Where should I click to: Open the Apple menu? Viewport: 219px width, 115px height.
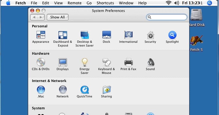(8, 3)
